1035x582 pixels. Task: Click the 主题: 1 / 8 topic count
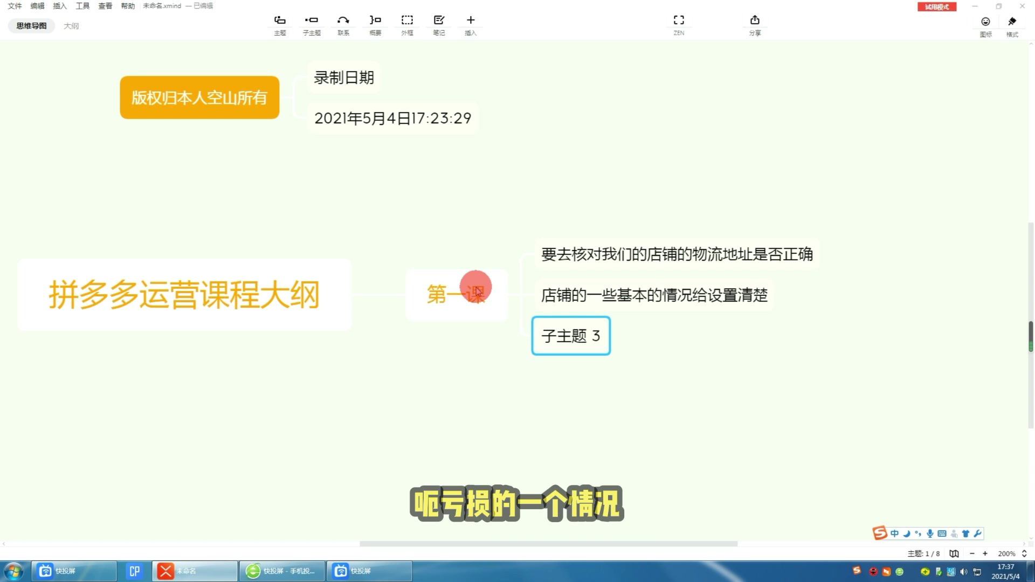923,553
